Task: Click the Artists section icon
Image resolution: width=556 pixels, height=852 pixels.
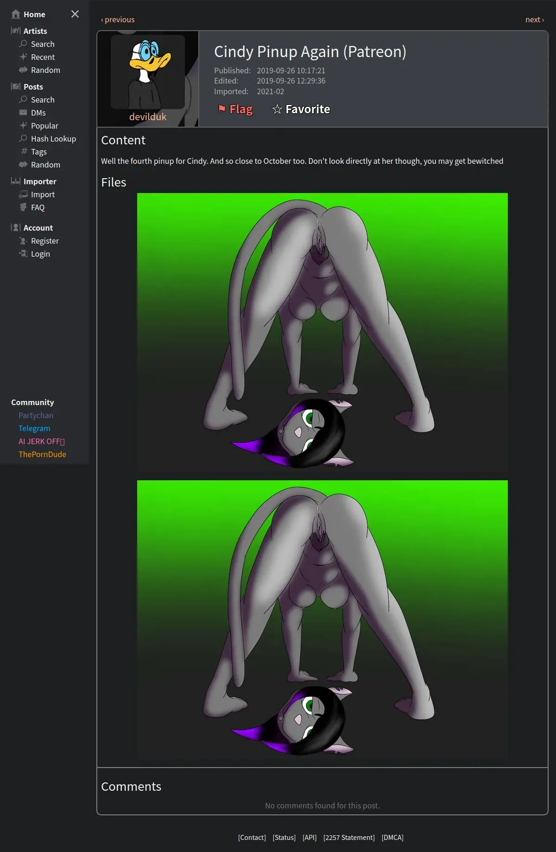Action: pyautogui.click(x=15, y=31)
